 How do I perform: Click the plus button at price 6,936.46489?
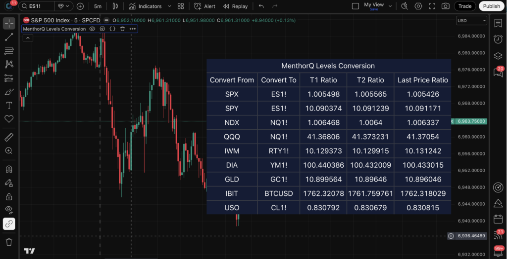451,236
